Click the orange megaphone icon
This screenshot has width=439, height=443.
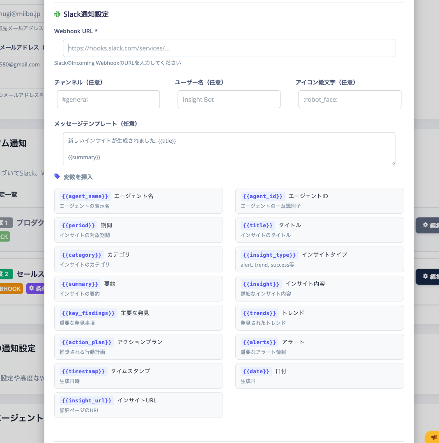point(434,437)
